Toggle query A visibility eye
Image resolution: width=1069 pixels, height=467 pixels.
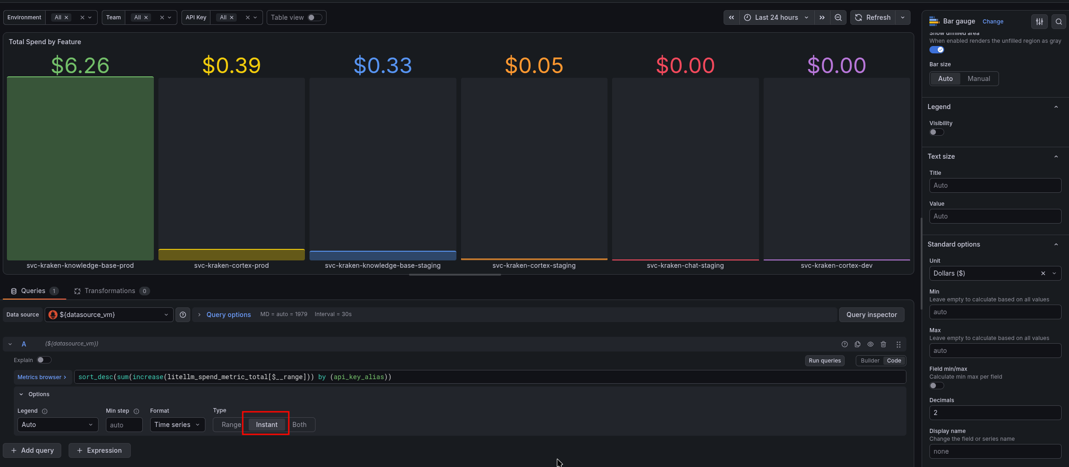(870, 344)
